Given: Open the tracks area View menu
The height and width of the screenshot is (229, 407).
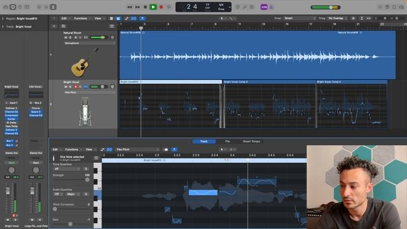Looking at the screenshot, I should (99, 18).
